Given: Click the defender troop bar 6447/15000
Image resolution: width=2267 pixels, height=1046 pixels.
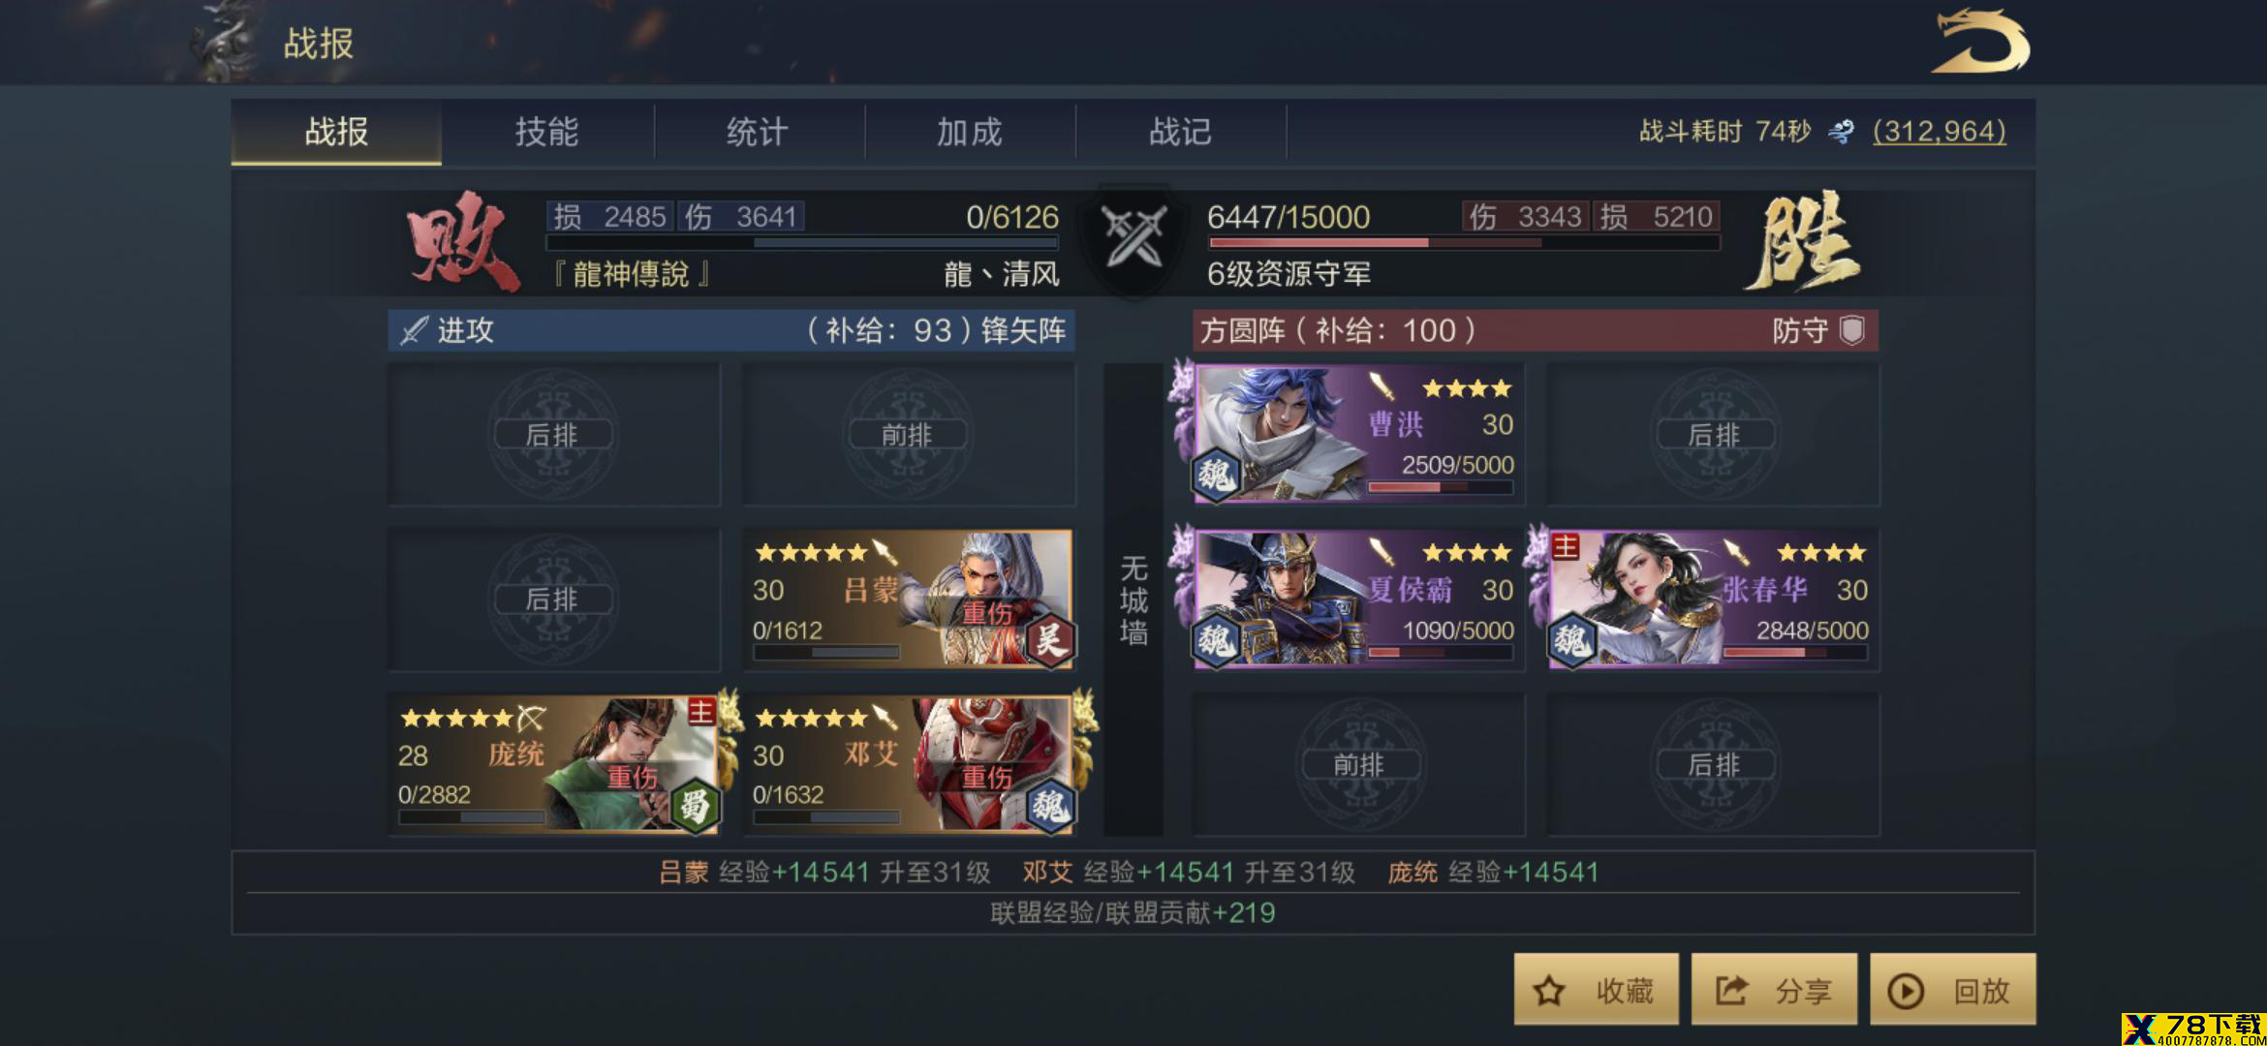Looking at the screenshot, I should [x=1463, y=229].
